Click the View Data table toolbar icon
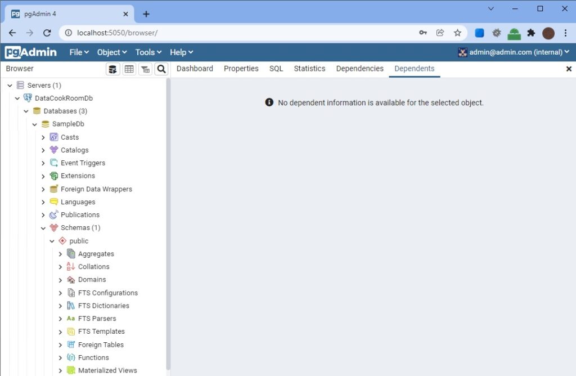This screenshot has height=376, width=576. [129, 69]
